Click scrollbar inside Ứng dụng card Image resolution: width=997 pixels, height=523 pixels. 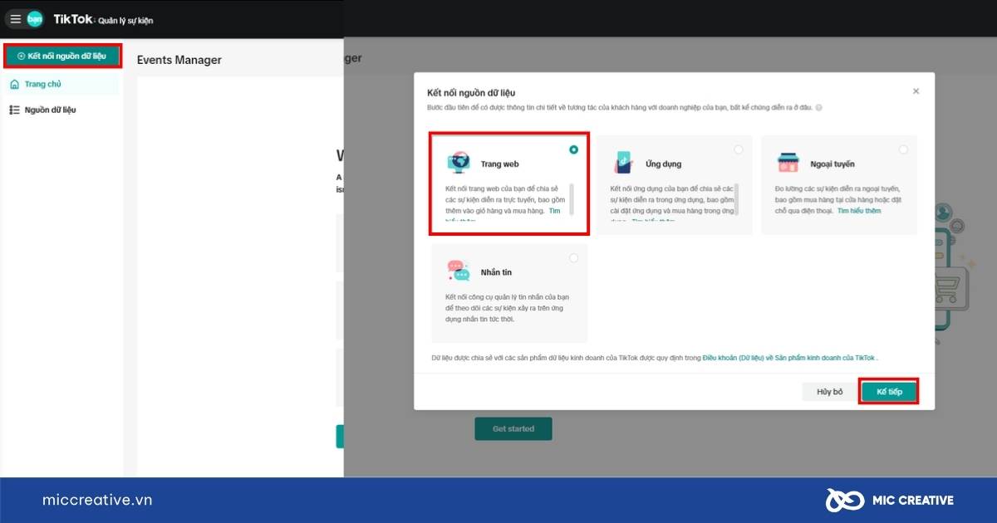[736, 199]
